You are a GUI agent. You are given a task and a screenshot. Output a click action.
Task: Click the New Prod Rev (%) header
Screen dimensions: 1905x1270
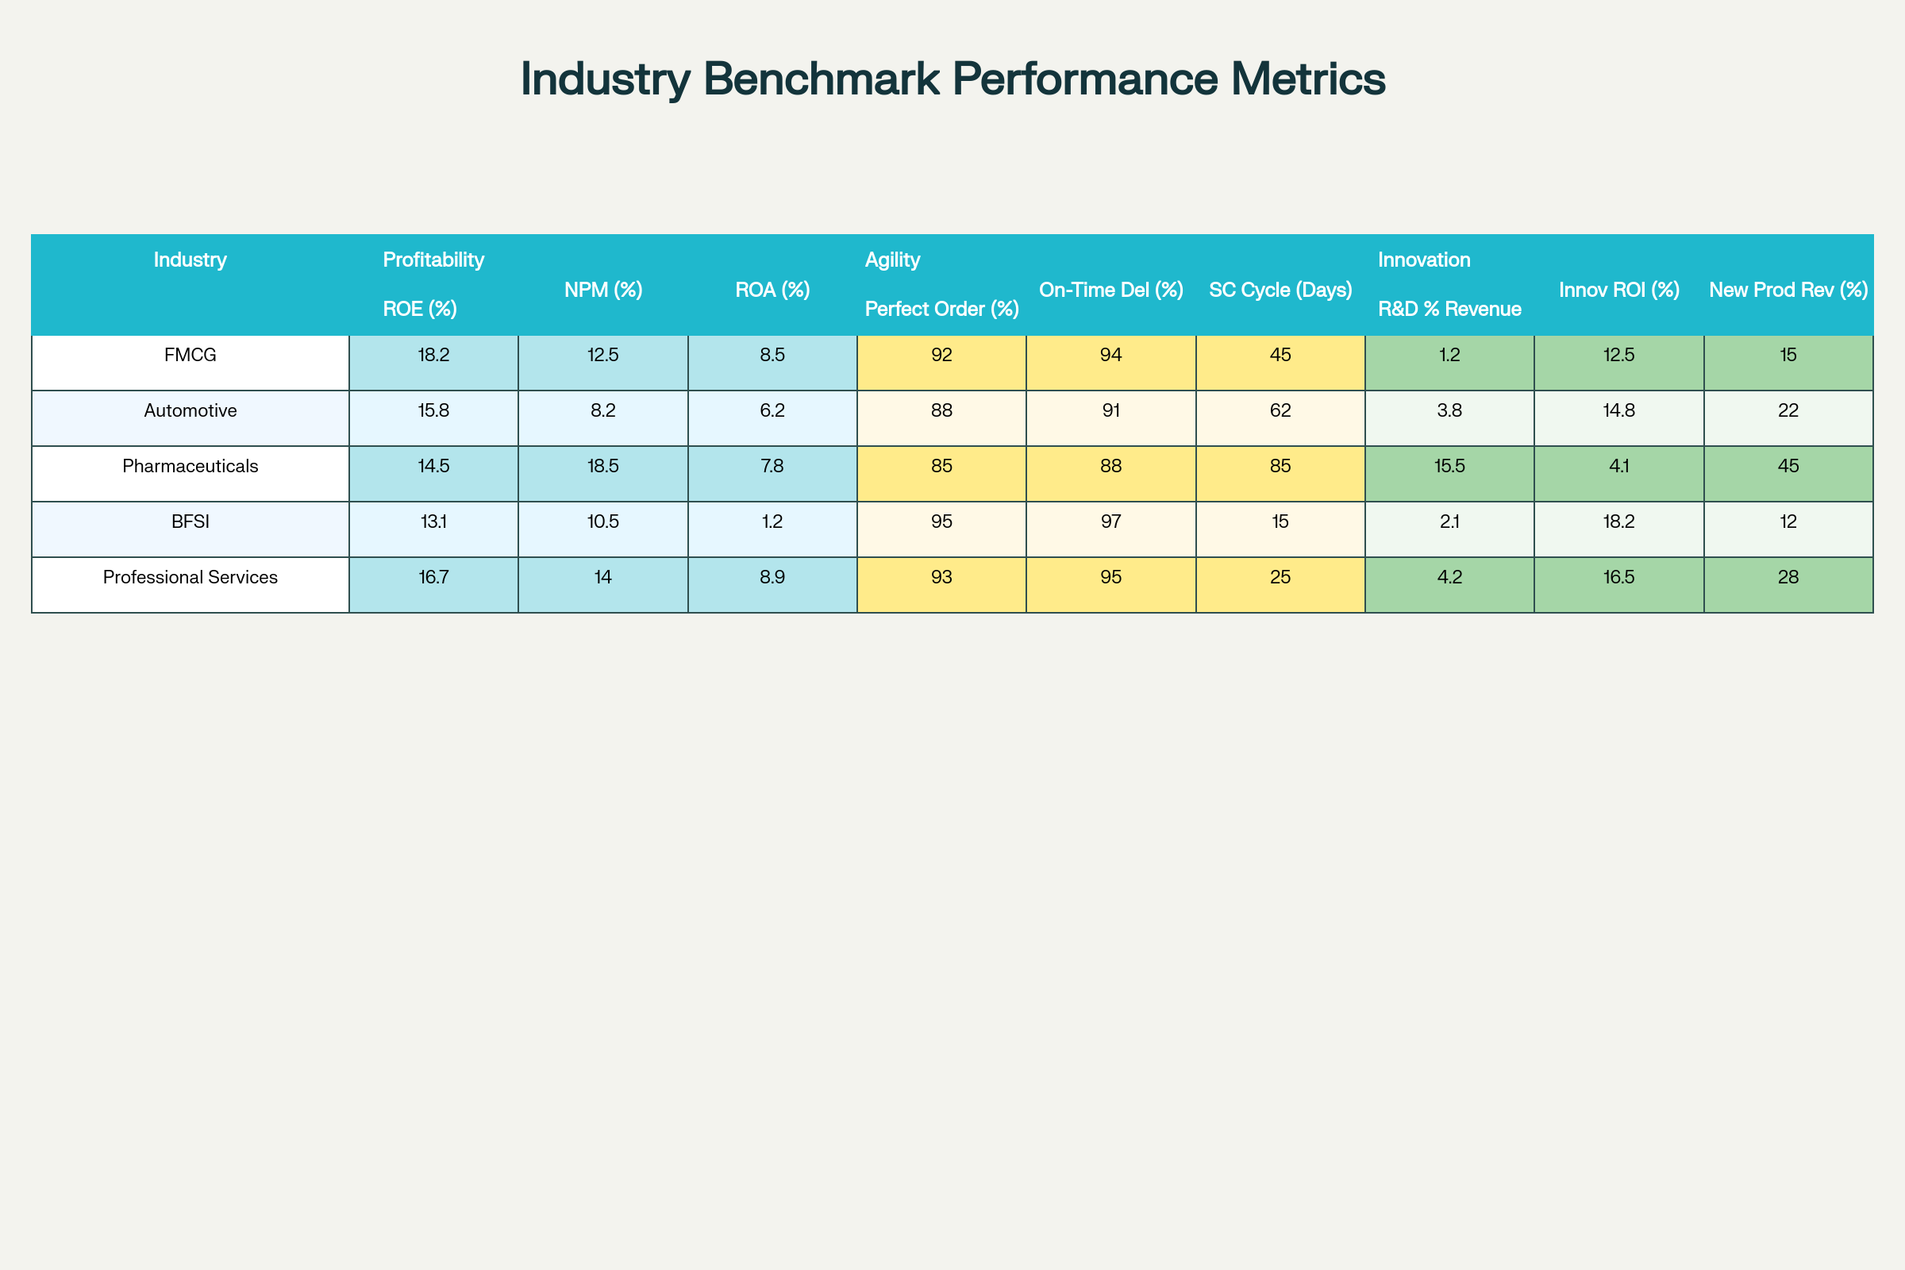point(1788,290)
